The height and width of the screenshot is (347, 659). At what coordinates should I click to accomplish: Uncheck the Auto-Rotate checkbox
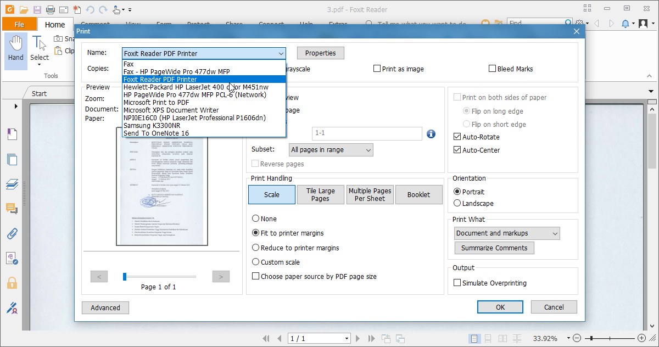457,137
